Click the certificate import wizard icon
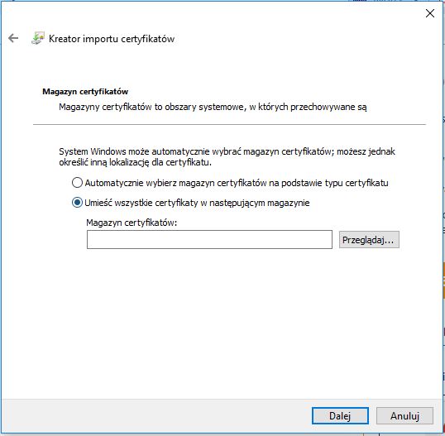The image size is (445, 436). coord(38,38)
